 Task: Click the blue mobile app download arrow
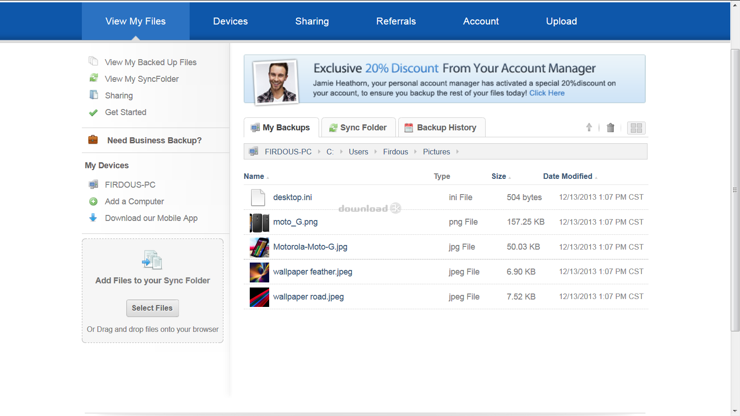pyautogui.click(x=93, y=218)
